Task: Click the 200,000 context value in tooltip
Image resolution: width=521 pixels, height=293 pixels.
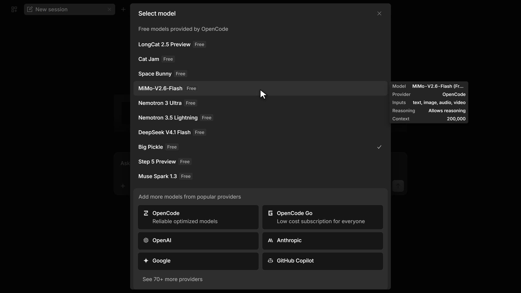Action: click(456, 119)
